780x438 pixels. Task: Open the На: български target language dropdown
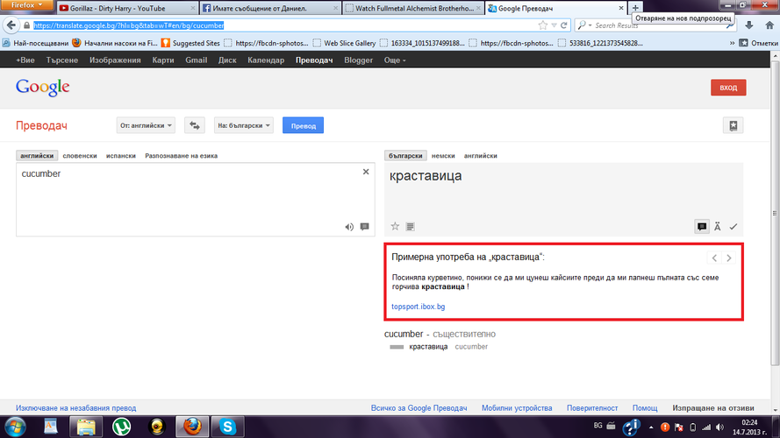pyautogui.click(x=244, y=125)
